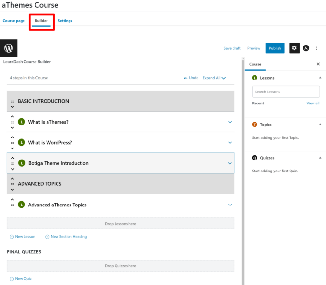
Task: Click the Botiga Theme Introduction title
Action: click(x=58, y=163)
